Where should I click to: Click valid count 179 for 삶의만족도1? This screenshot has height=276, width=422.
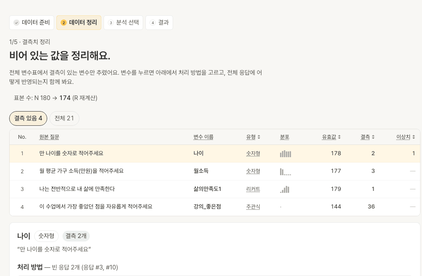[x=336, y=189]
